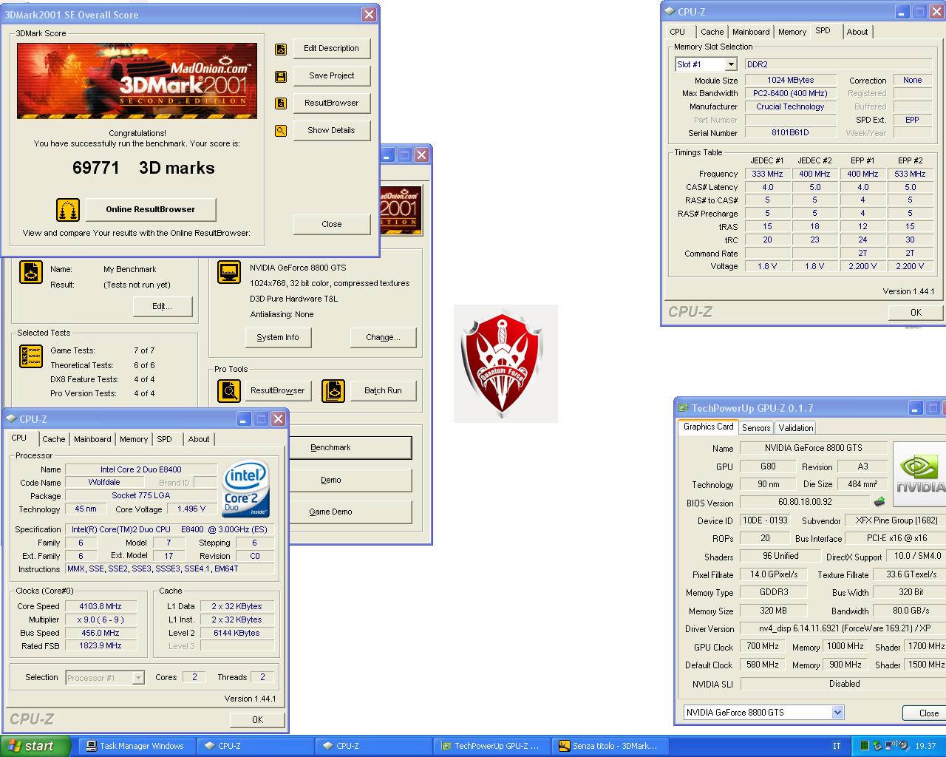The height and width of the screenshot is (757, 946).
Task: Open the Validation tab in GPU-Z
Action: [796, 428]
